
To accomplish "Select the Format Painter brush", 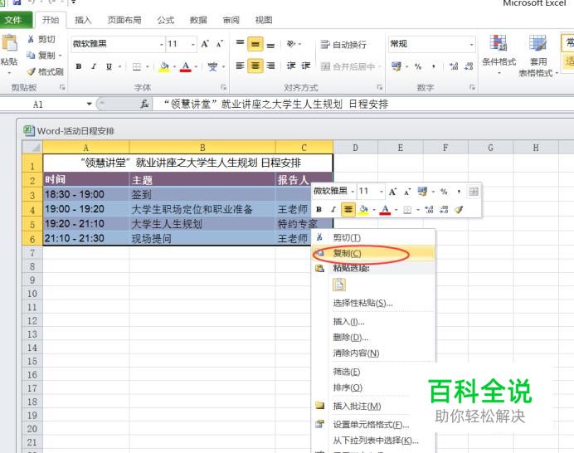I will coord(32,71).
